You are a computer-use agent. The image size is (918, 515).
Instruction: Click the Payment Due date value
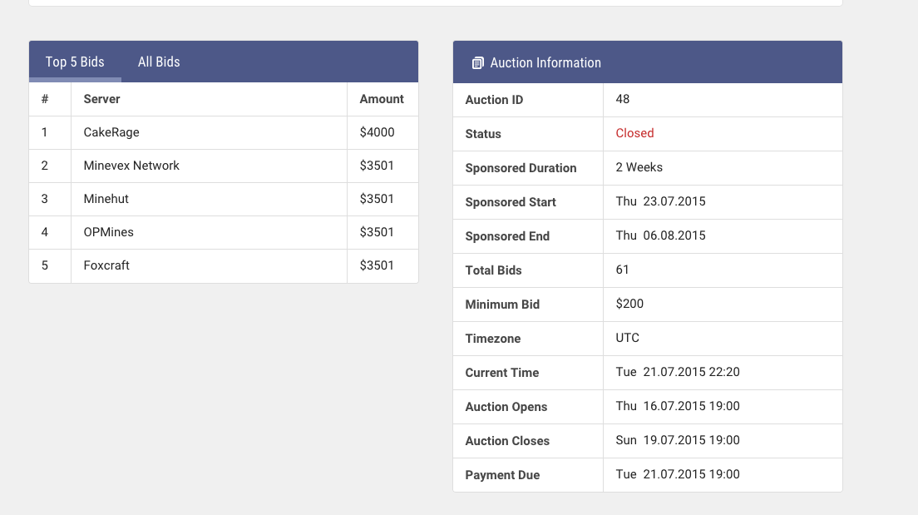[x=678, y=474]
